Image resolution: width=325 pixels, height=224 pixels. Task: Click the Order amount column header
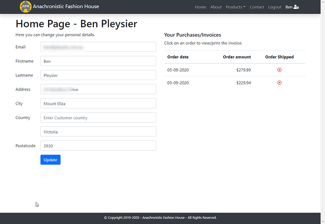(237, 57)
